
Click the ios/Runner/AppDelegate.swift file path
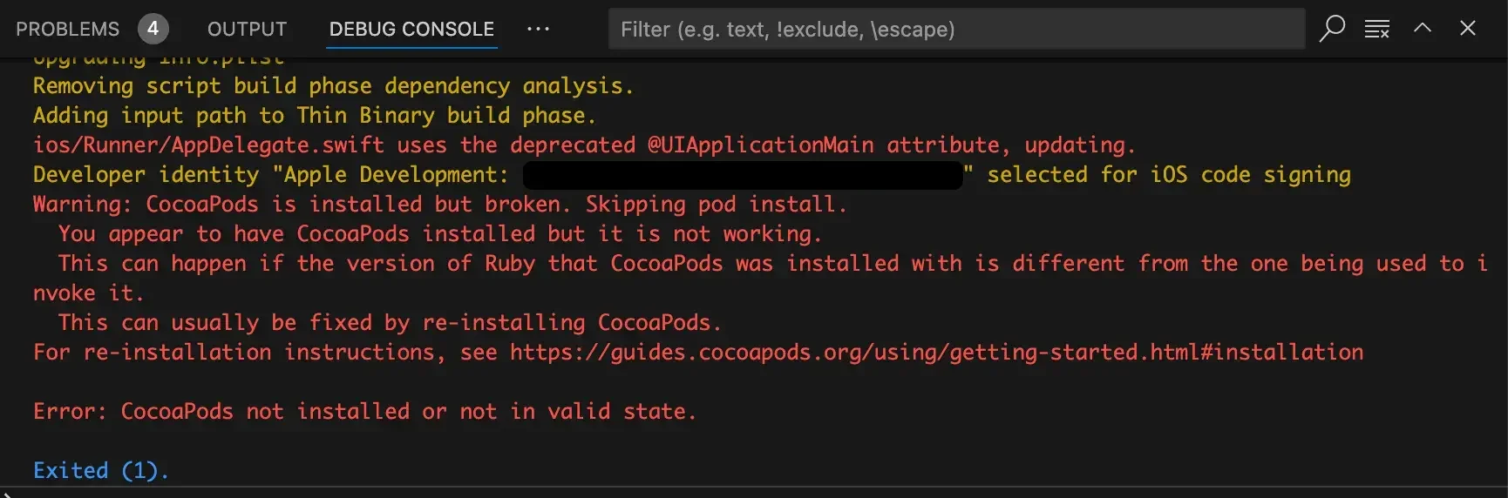point(208,145)
